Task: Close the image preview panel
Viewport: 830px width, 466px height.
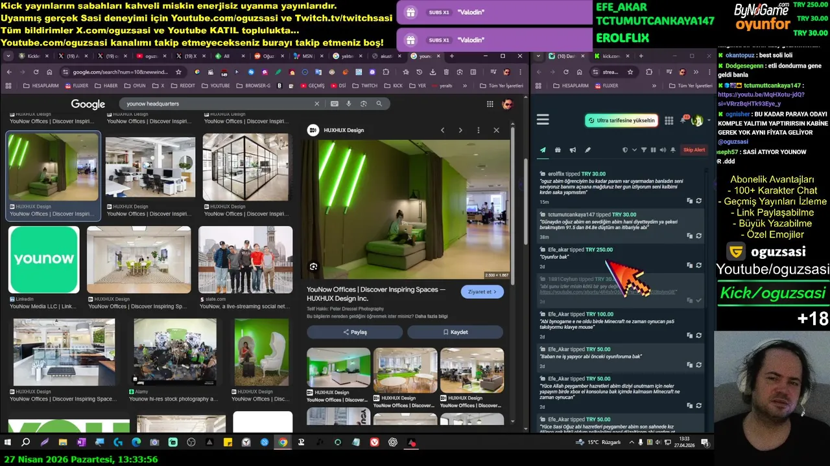Action: click(x=497, y=130)
